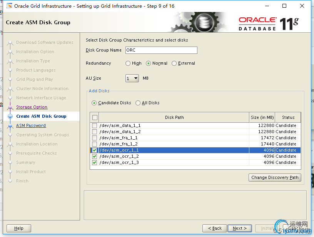Click the Disk Group Name text field
The width and height of the screenshot is (314, 237).
point(160,50)
